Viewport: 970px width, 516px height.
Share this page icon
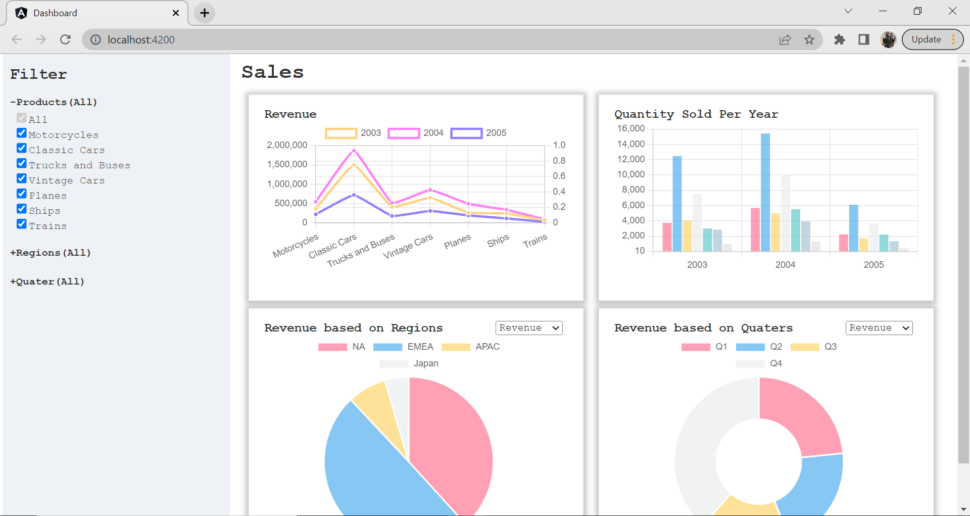click(785, 39)
